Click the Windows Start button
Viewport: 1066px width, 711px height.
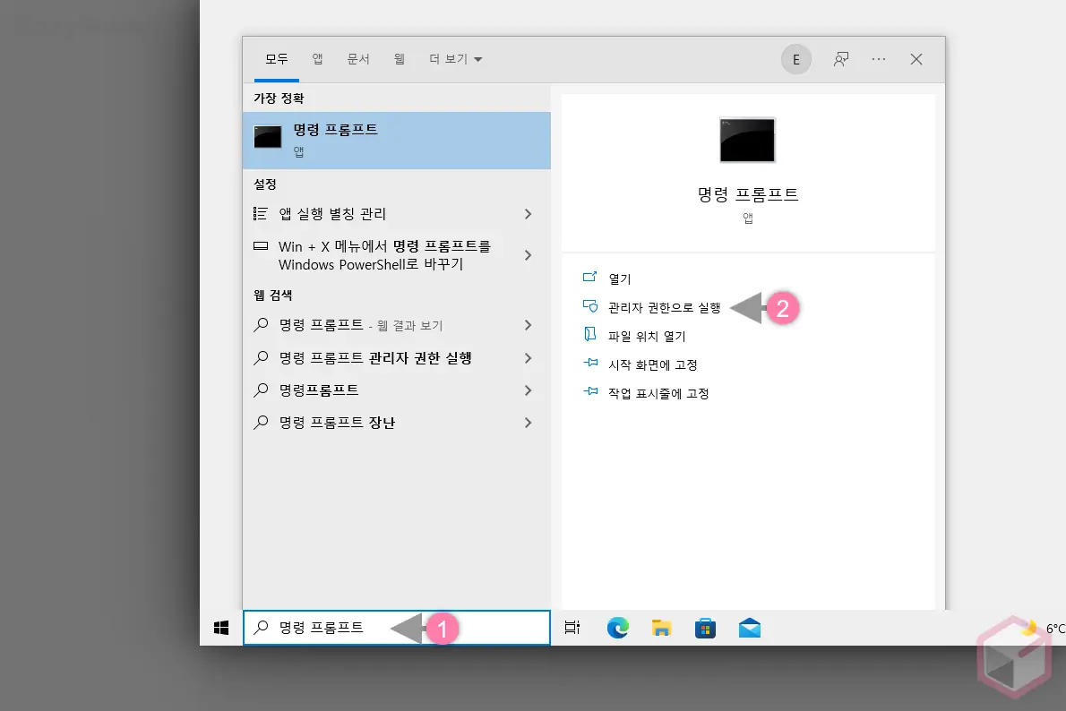point(220,628)
